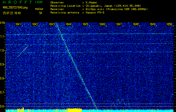Click the short red rising echo near 1641
176x112 pixels.
tap(23, 52)
